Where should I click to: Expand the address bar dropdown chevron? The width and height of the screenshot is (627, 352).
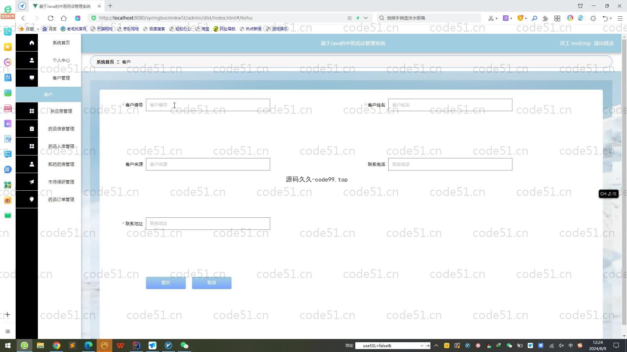[x=366, y=18]
